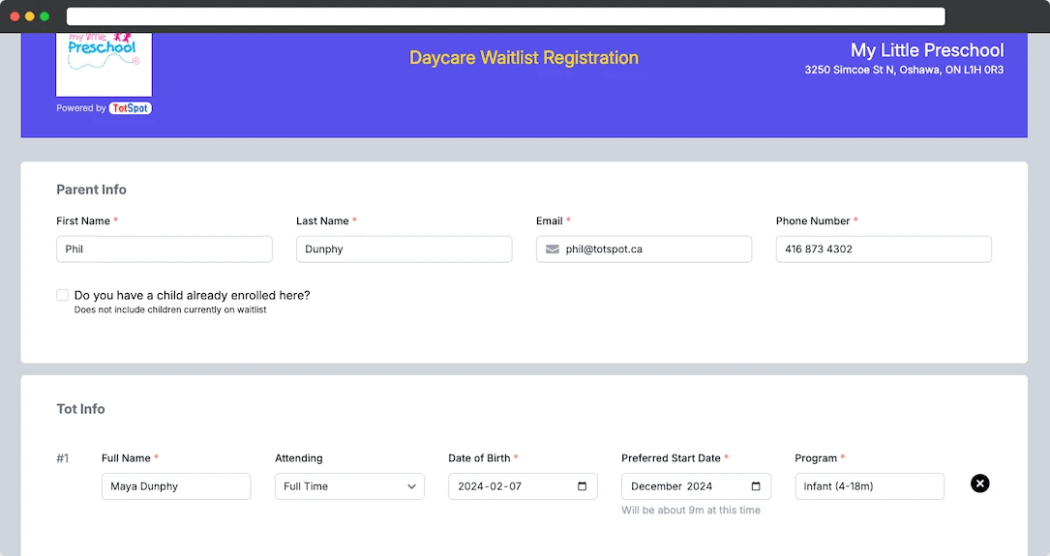
Task: Open Preferred Start Date calendar icon
Action: [x=756, y=486]
